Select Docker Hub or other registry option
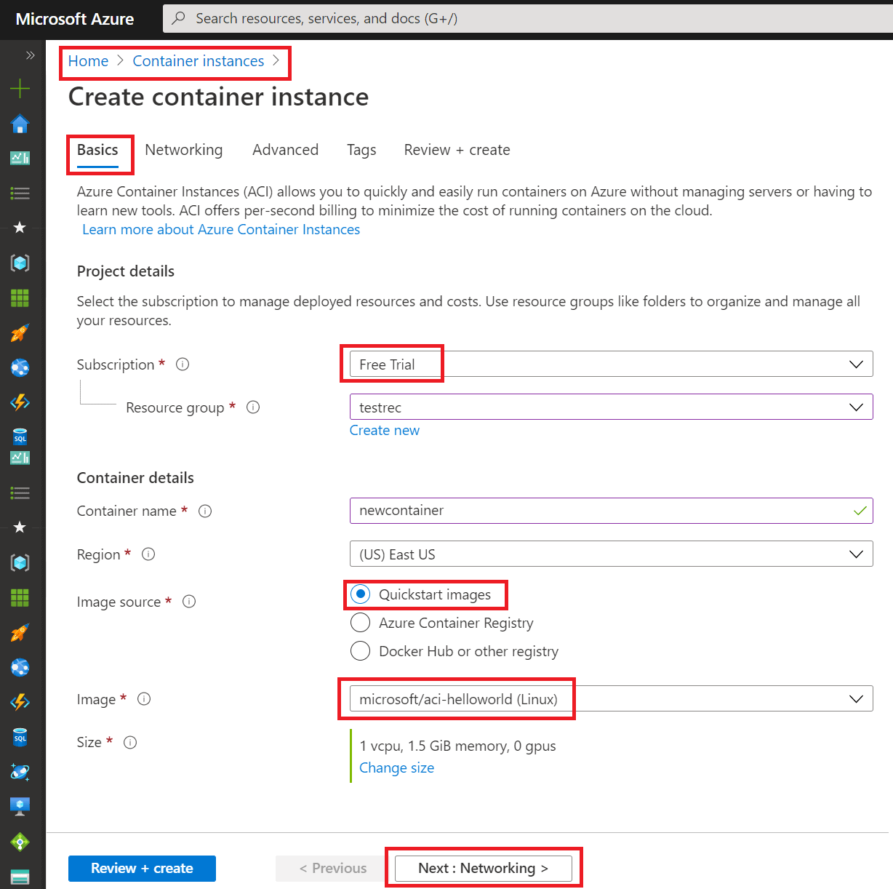The height and width of the screenshot is (889, 893). pos(361,650)
